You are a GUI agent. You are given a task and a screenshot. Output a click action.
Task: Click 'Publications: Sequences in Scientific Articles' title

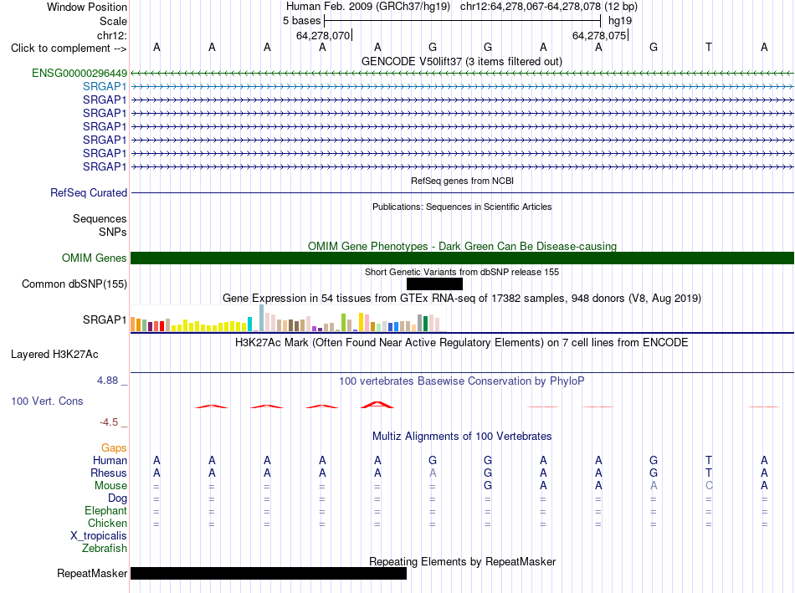(462, 207)
